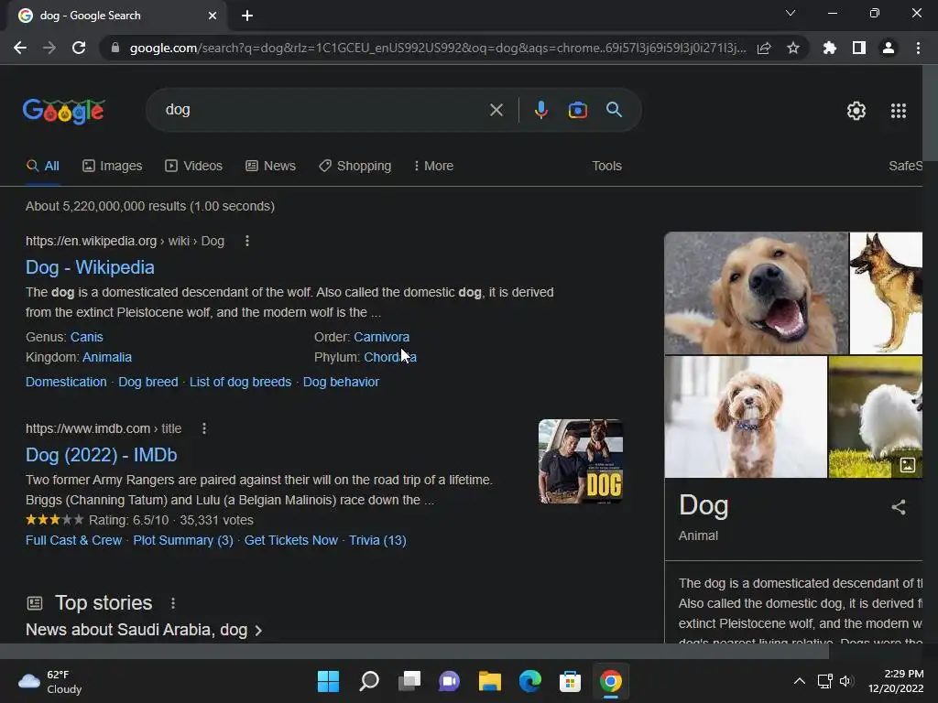Open the Chrome extensions puzzle icon
938x703 pixels.
coord(829,48)
